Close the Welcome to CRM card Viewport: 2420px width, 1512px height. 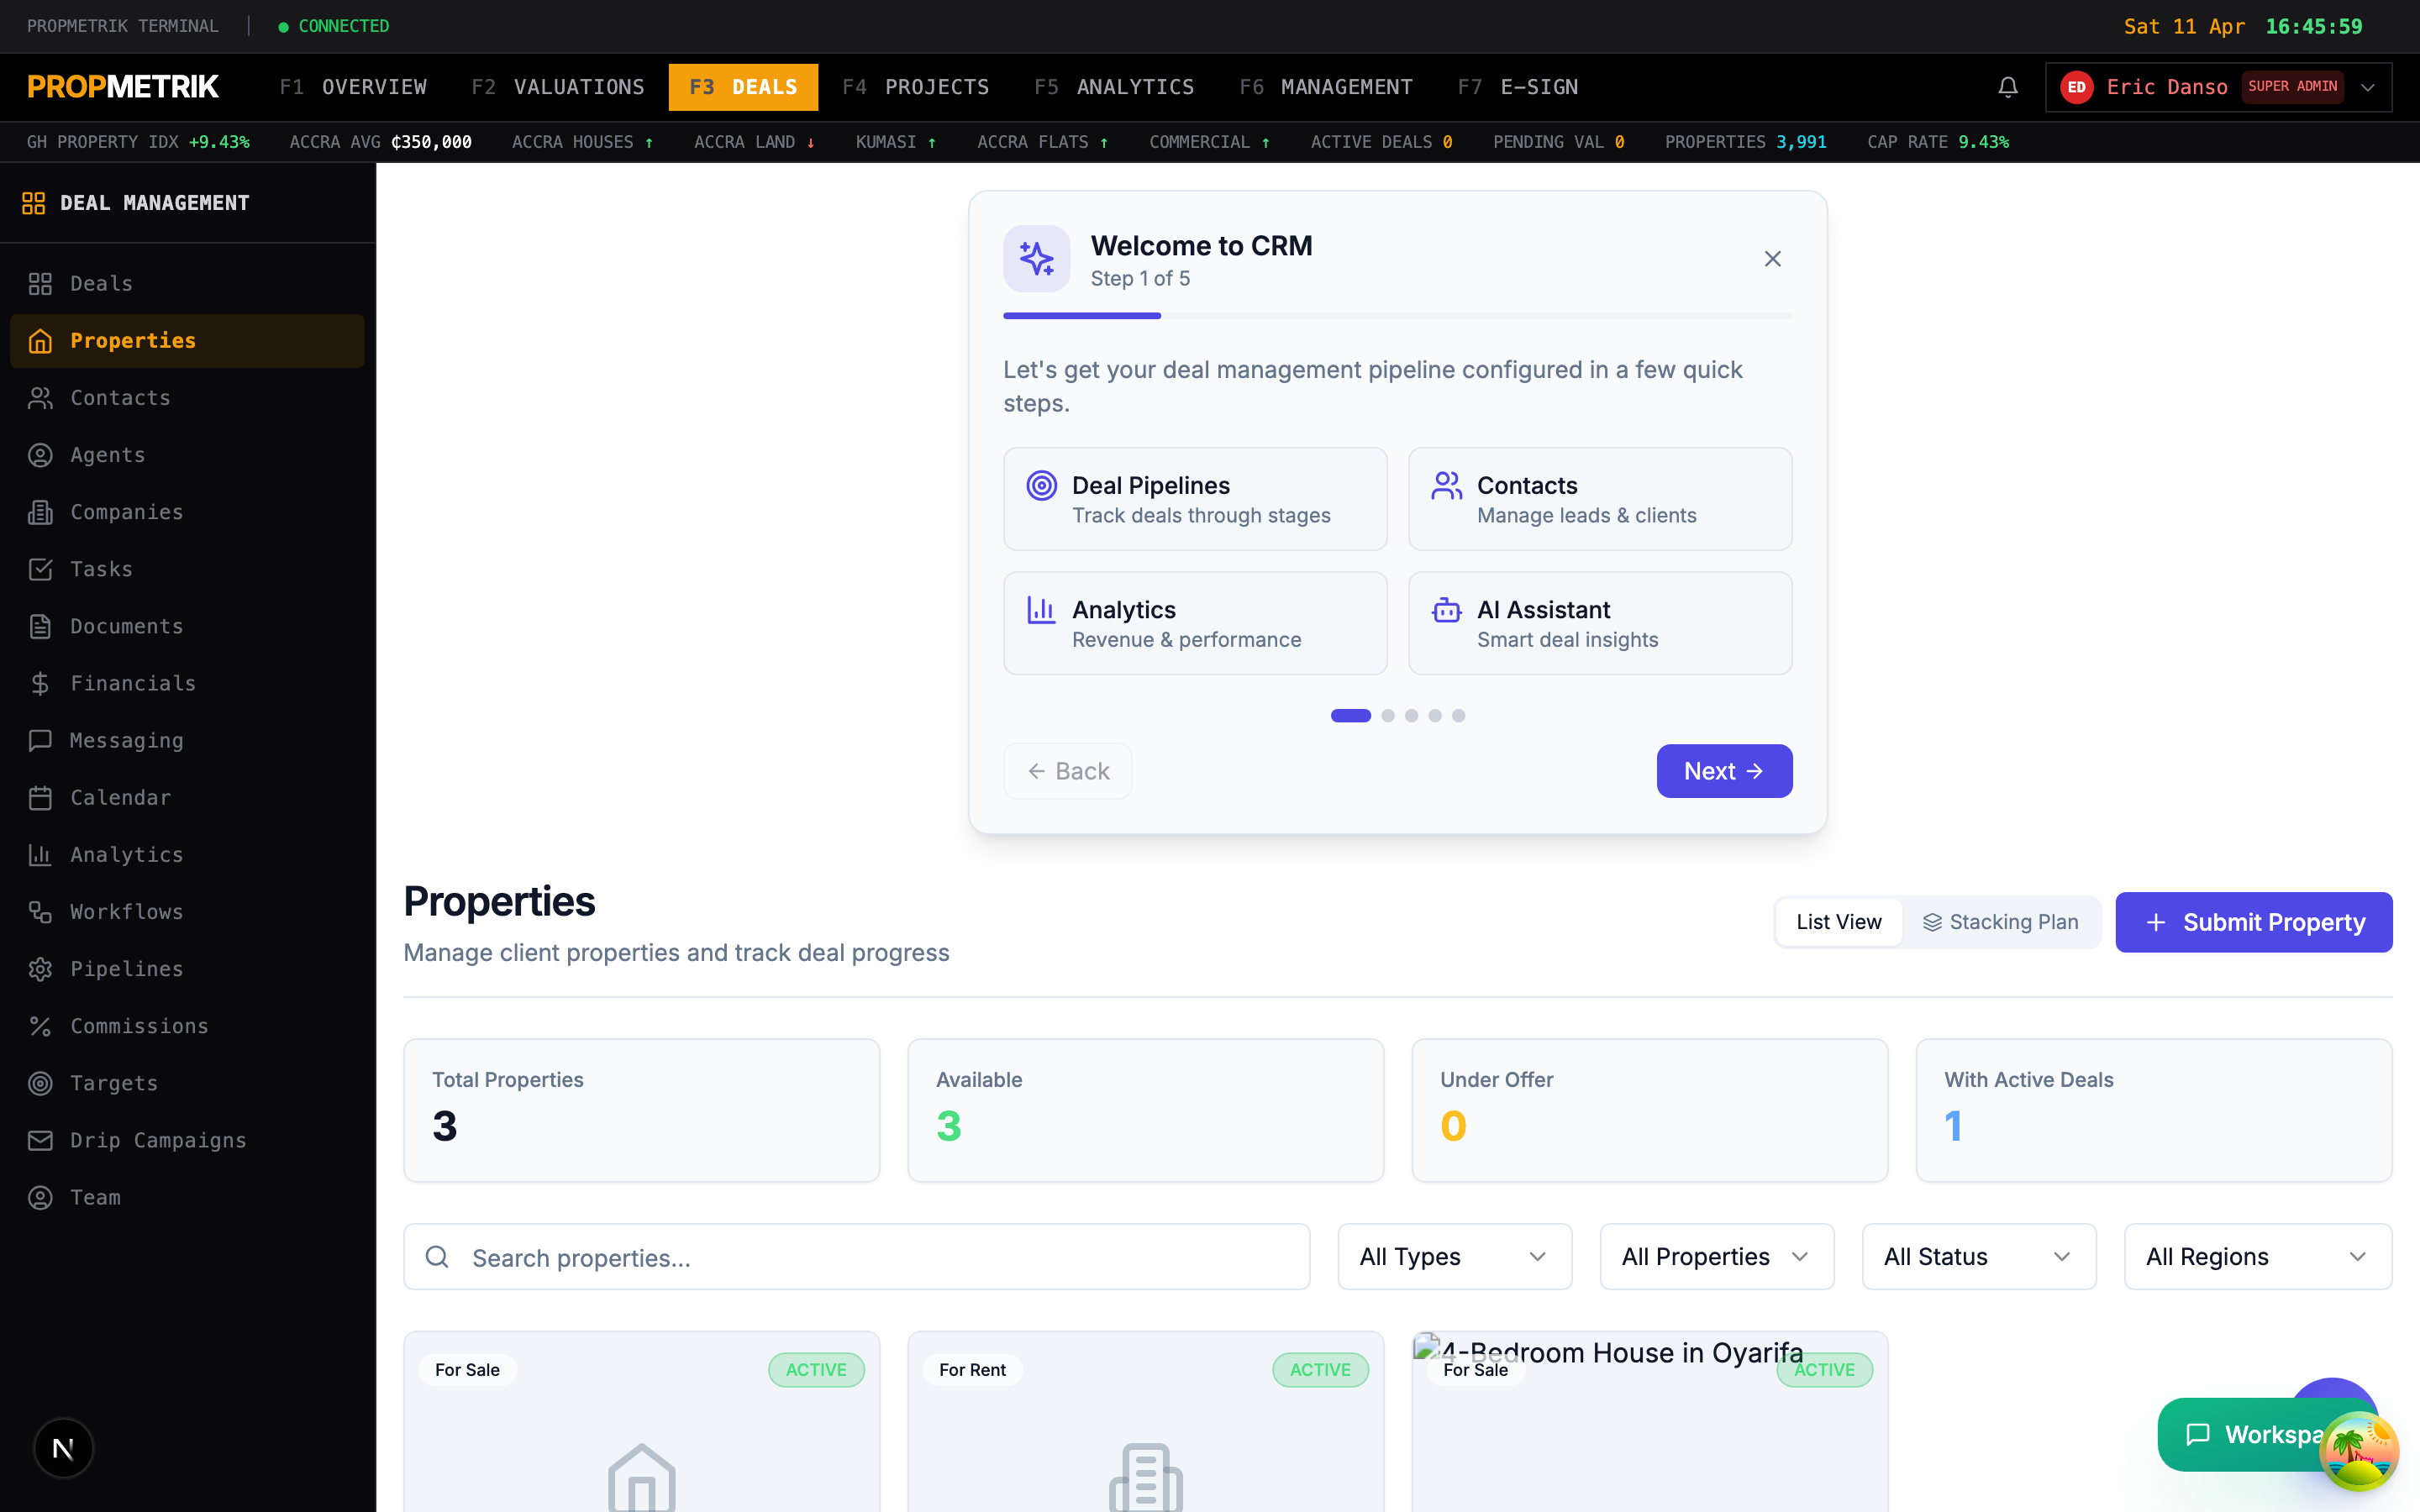(x=1772, y=259)
